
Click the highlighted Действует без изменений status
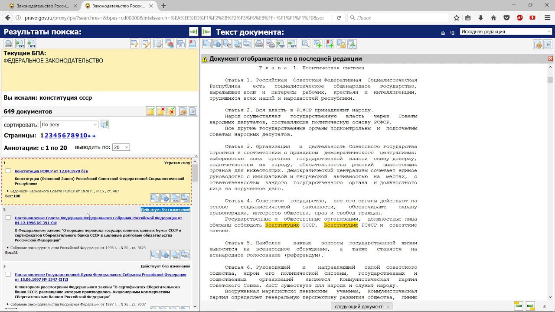point(165,209)
